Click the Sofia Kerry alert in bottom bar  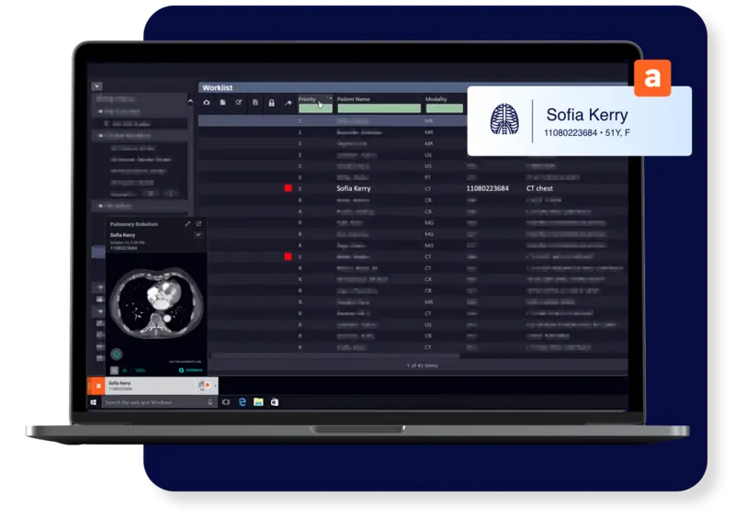[x=153, y=386]
